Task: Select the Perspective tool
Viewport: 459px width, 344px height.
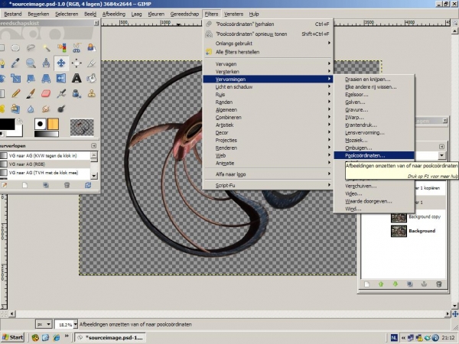Action: (x=46, y=78)
